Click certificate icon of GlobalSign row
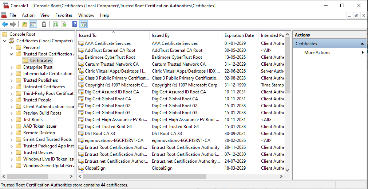 tap(81, 168)
